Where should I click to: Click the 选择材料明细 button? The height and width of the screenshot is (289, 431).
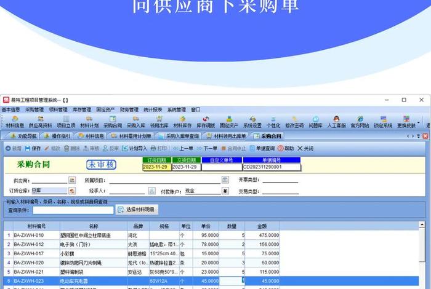[x=137, y=210]
